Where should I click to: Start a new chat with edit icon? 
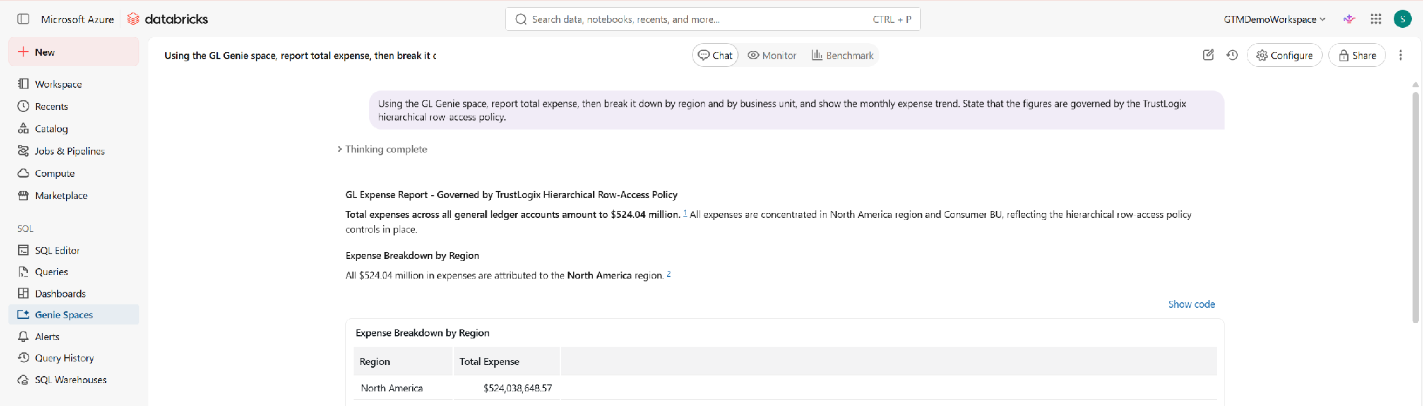[x=1209, y=55]
